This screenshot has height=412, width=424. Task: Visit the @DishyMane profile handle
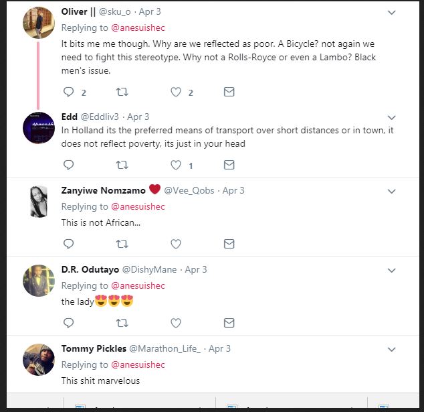click(x=148, y=269)
